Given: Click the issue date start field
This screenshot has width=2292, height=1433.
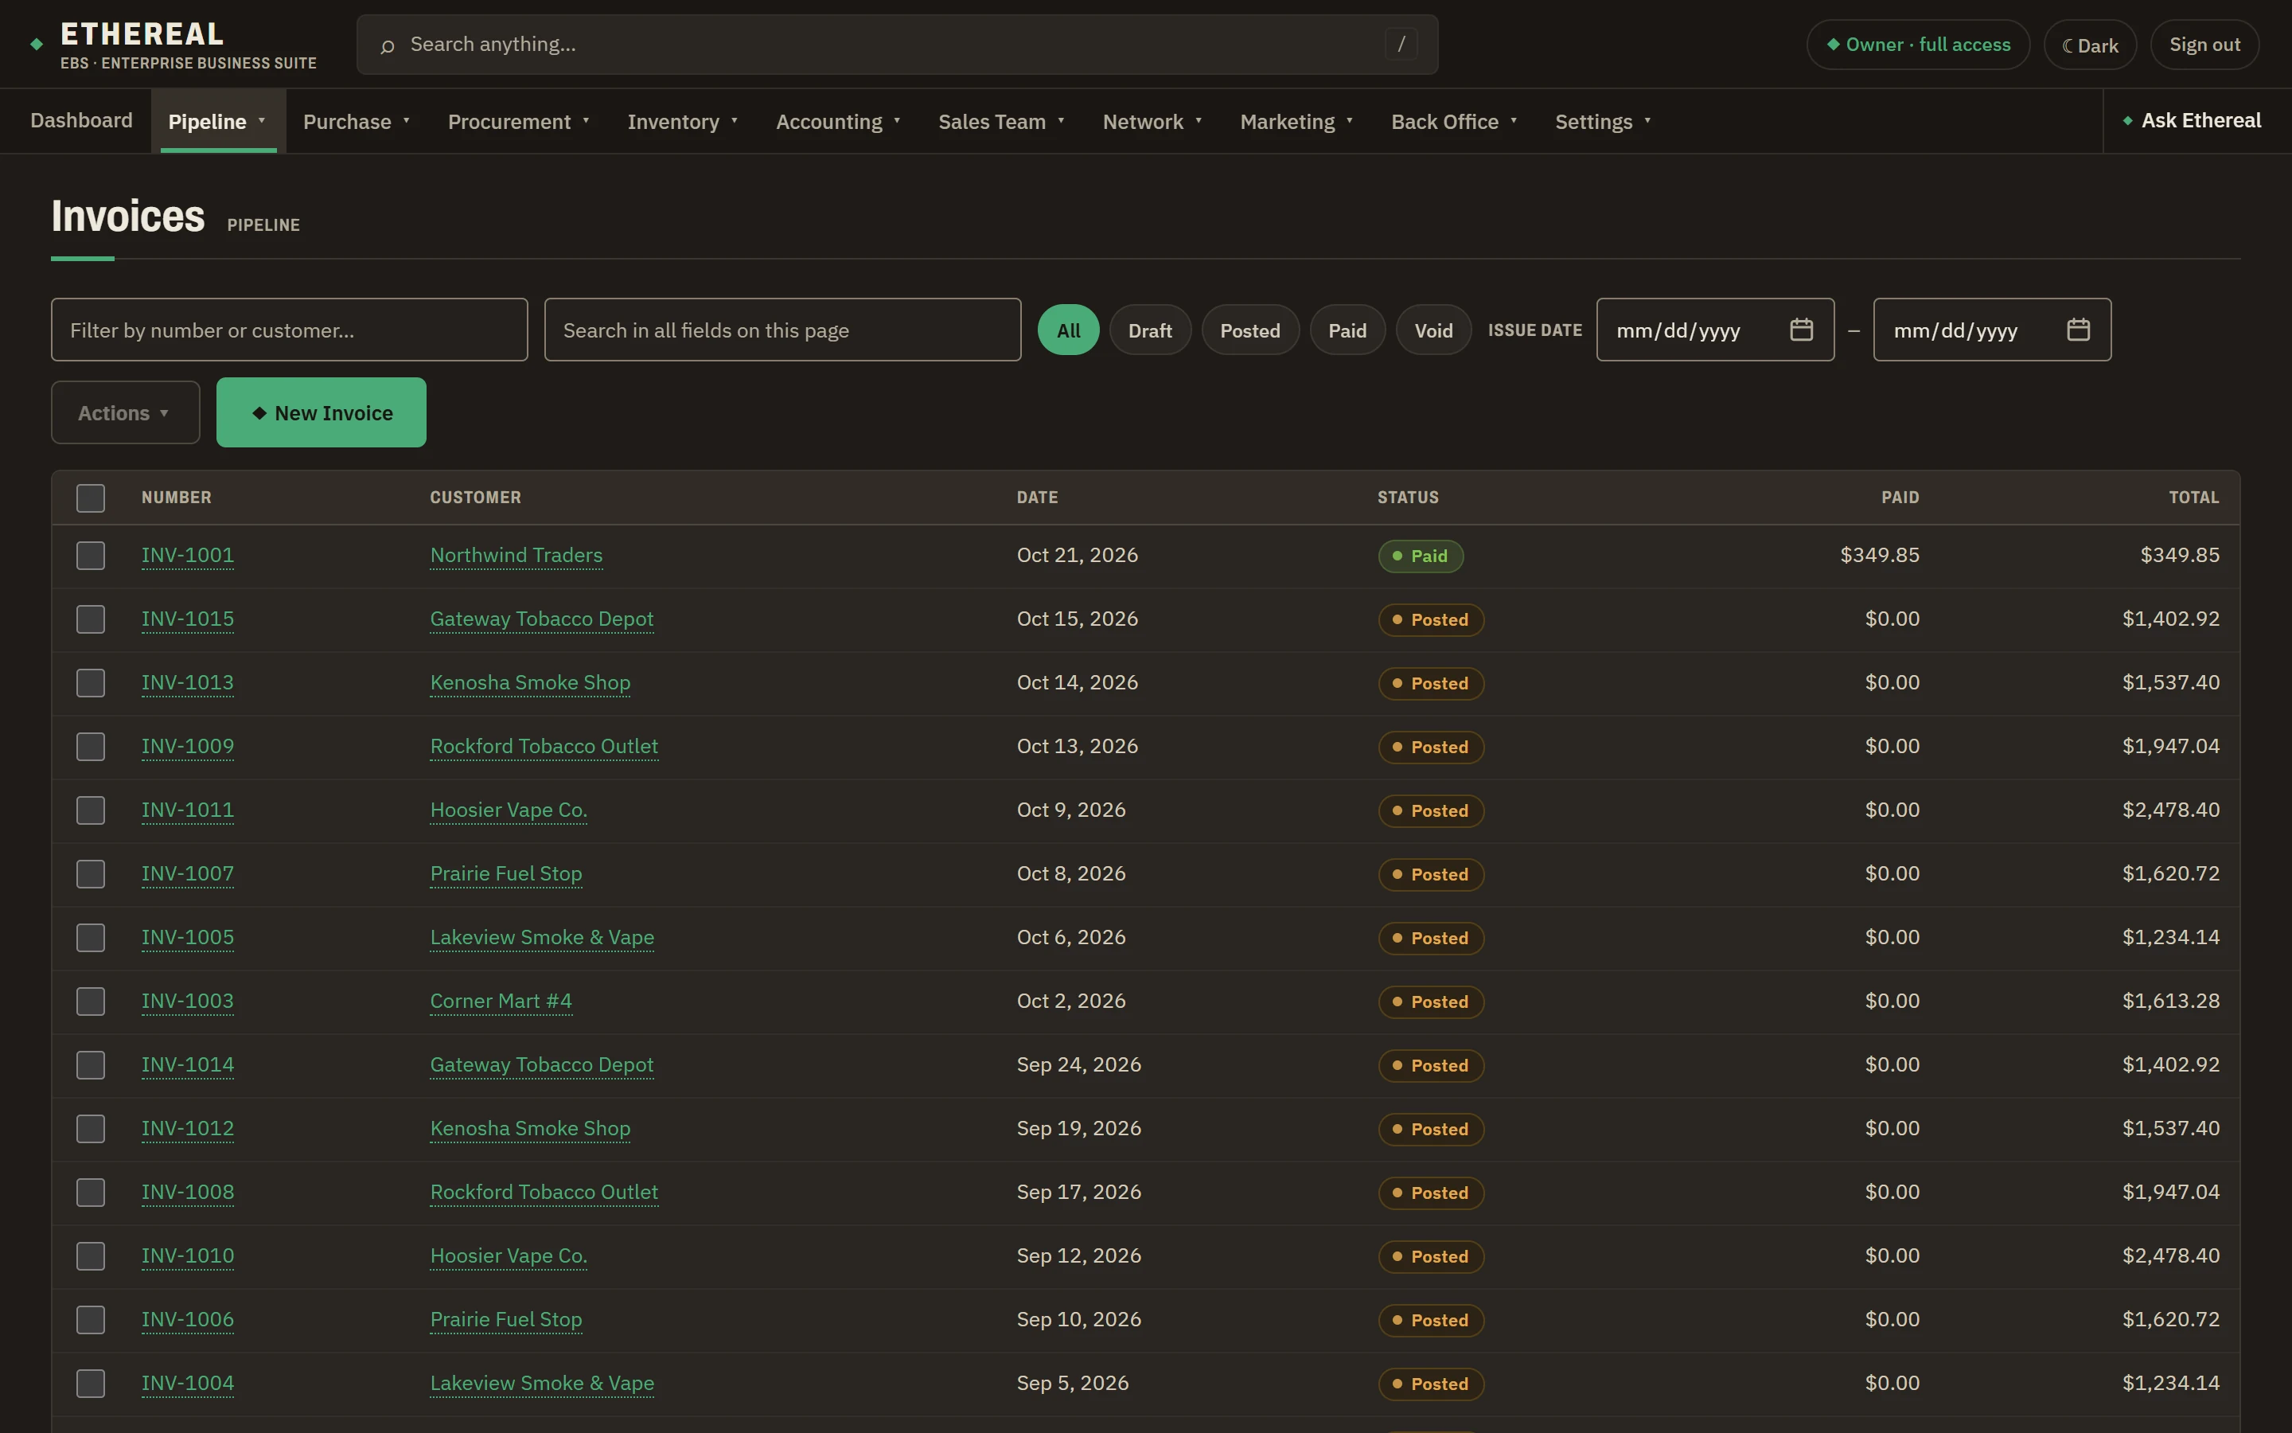Looking at the screenshot, I should (x=1715, y=330).
